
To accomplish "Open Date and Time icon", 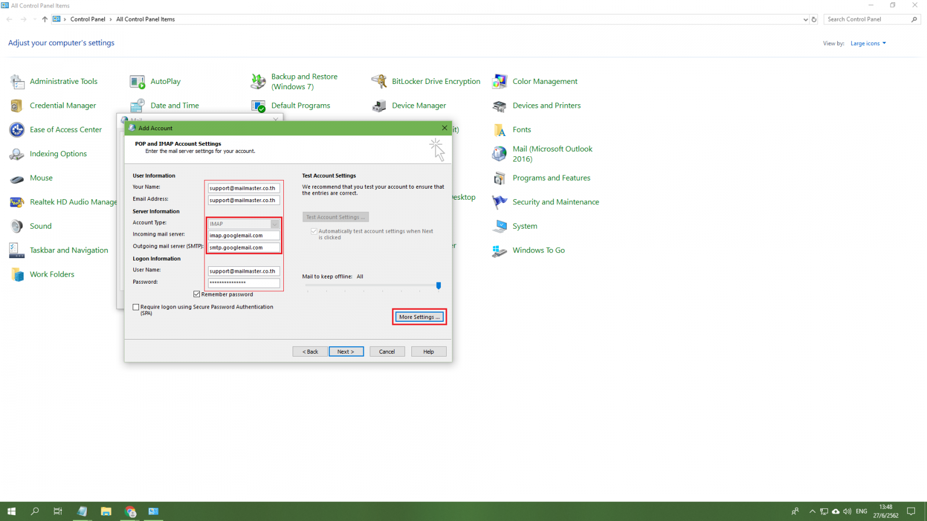I will point(138,106).
